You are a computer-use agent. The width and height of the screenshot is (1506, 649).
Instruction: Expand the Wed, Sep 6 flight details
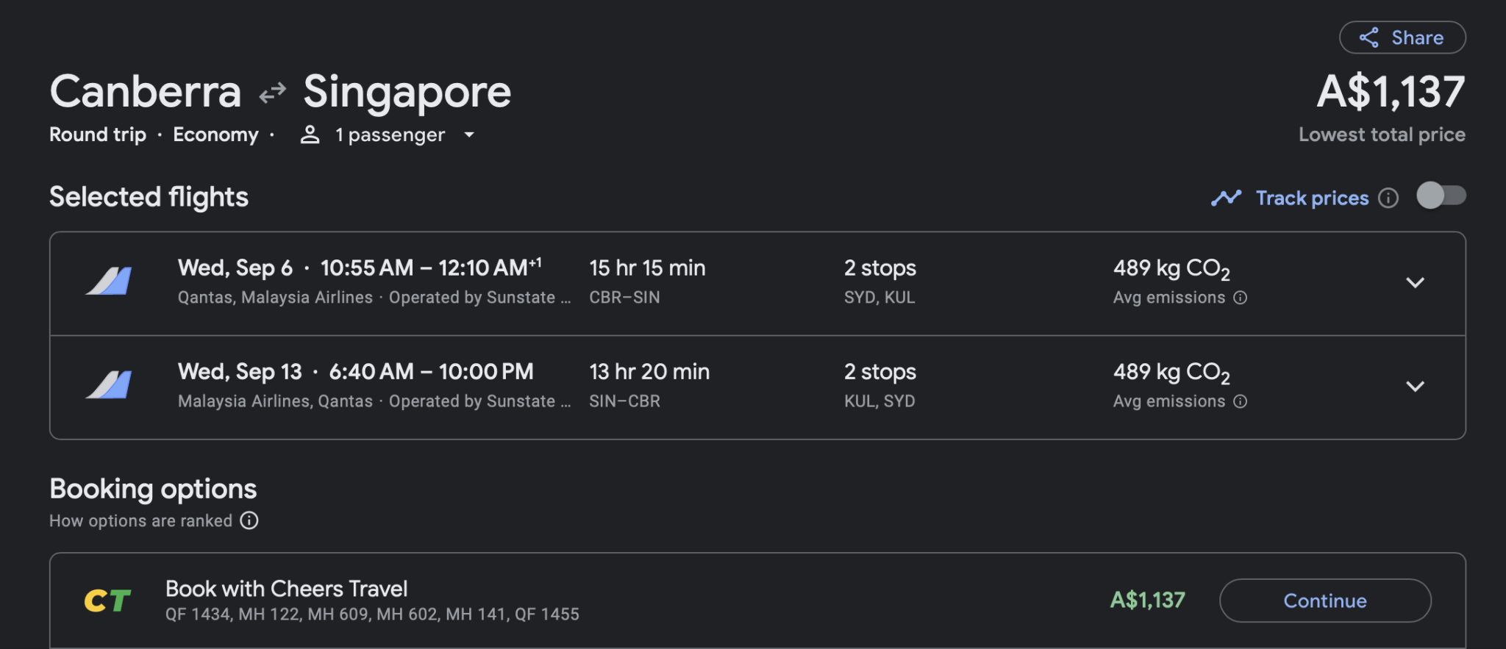(x=1415, y=283)
